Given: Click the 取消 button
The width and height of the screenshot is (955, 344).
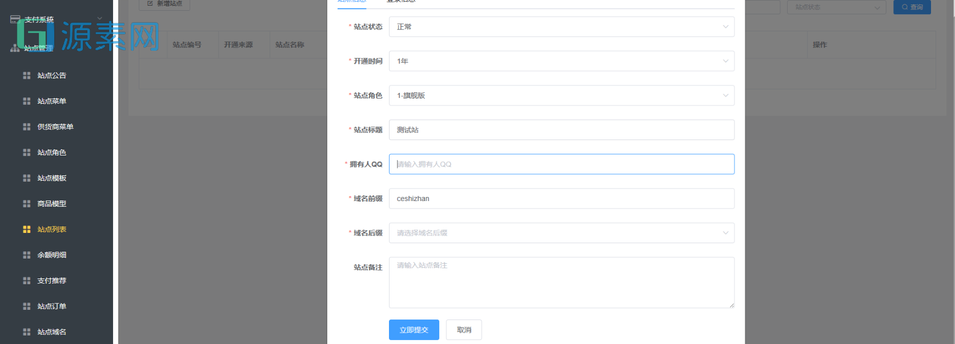Looking at the screenshot, I should 464,330.
